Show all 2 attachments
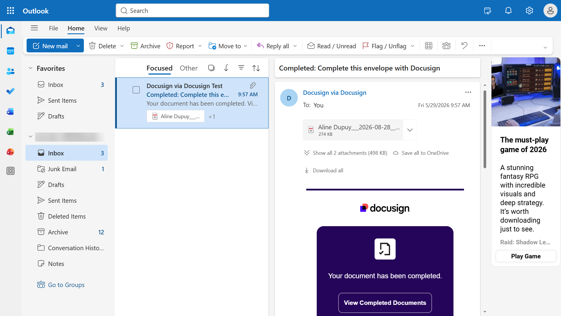The width and height of the screenshot is (561, 316). click(x=346, y=153)
